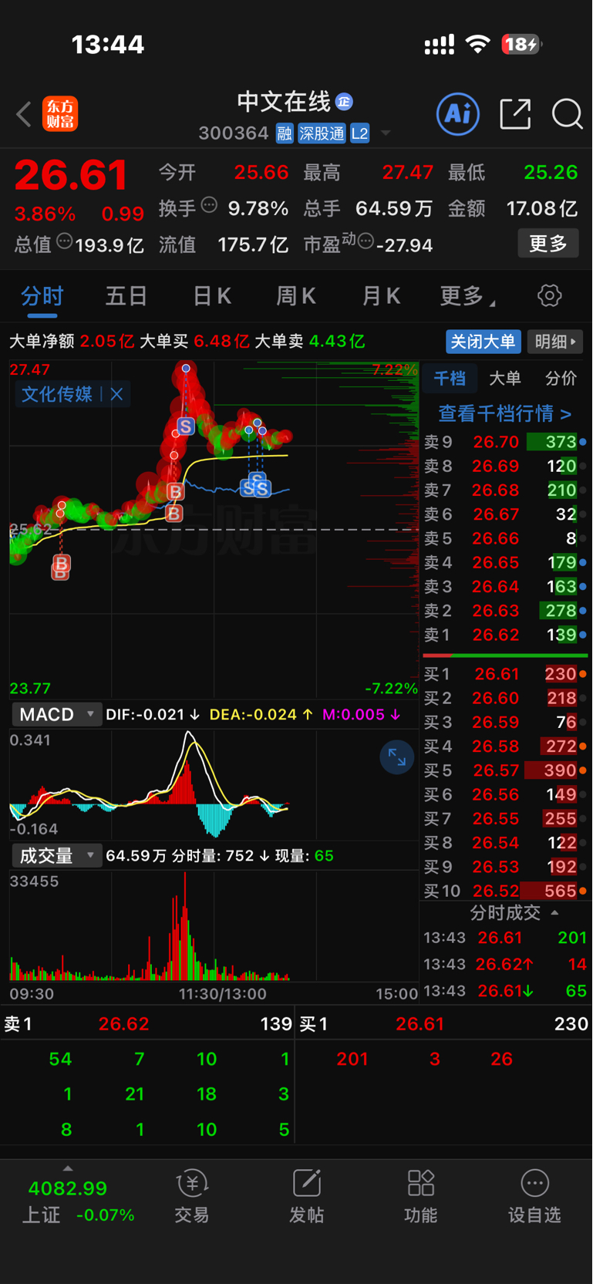Tap the L2 level badge
The height and width of the screenshot is (1284, 593).
click(360, 133)
